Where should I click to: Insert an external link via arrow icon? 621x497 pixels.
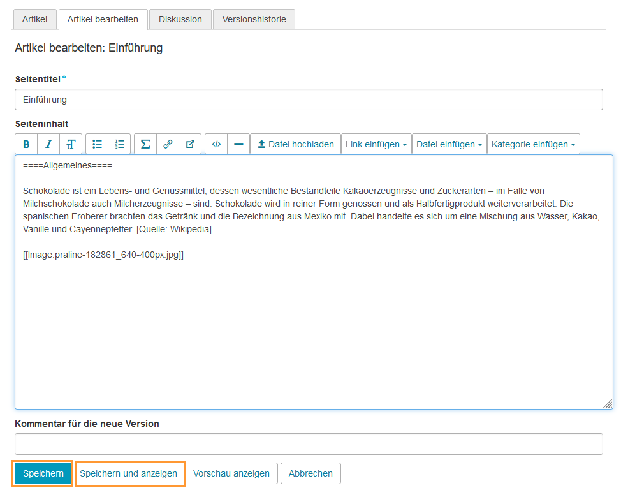pos(190,144)
